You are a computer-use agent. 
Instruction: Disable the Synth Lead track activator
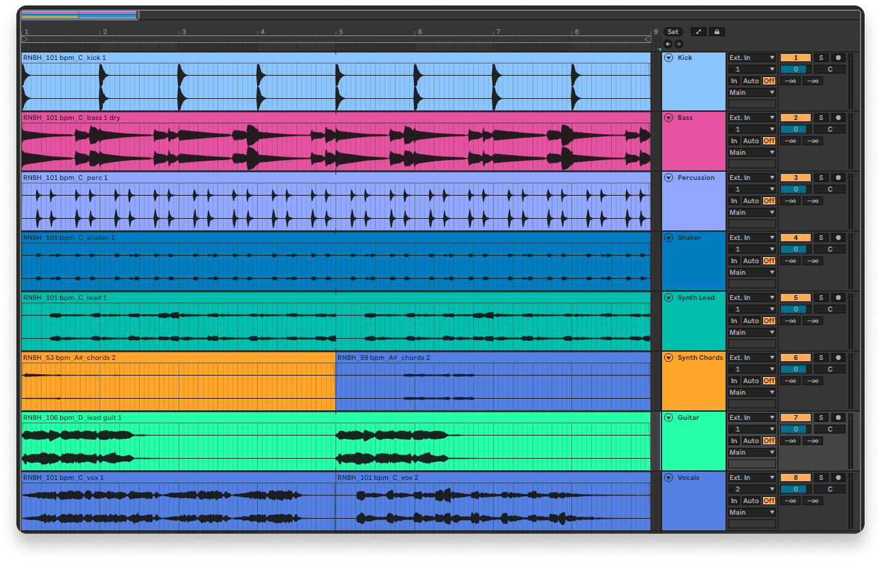point(796,297)
